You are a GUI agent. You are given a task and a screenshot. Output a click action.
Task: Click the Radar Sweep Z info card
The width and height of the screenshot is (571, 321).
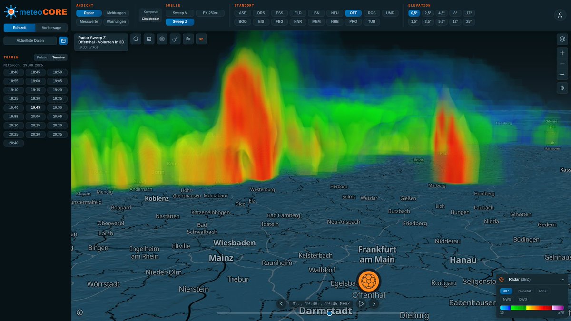point(101,42)
